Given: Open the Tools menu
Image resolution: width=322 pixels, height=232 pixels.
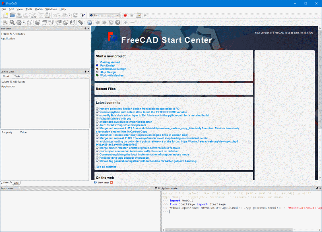Looking at the screenshot, I should [x=29, y=9].
